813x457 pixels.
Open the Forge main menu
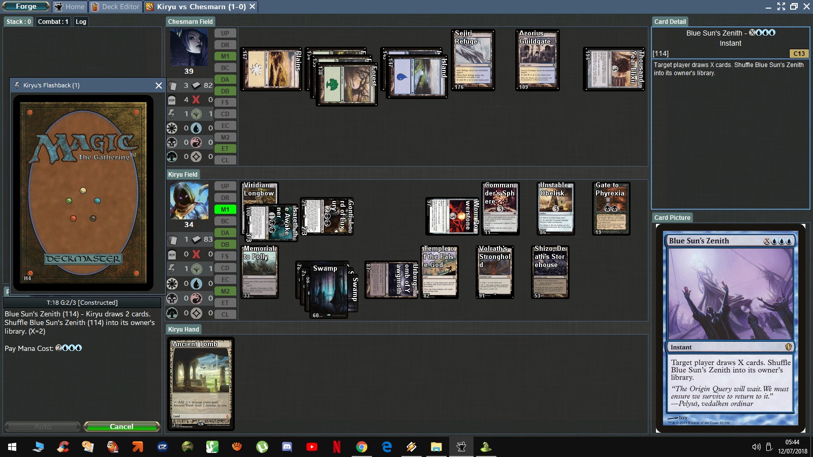[26, 7]
